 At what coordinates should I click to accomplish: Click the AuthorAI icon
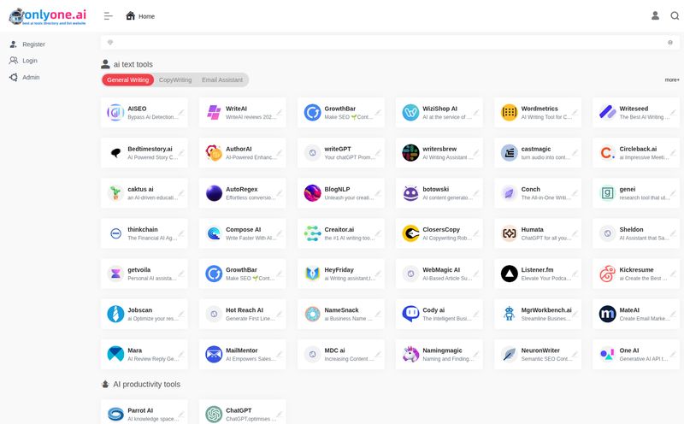tap(214, 153)
